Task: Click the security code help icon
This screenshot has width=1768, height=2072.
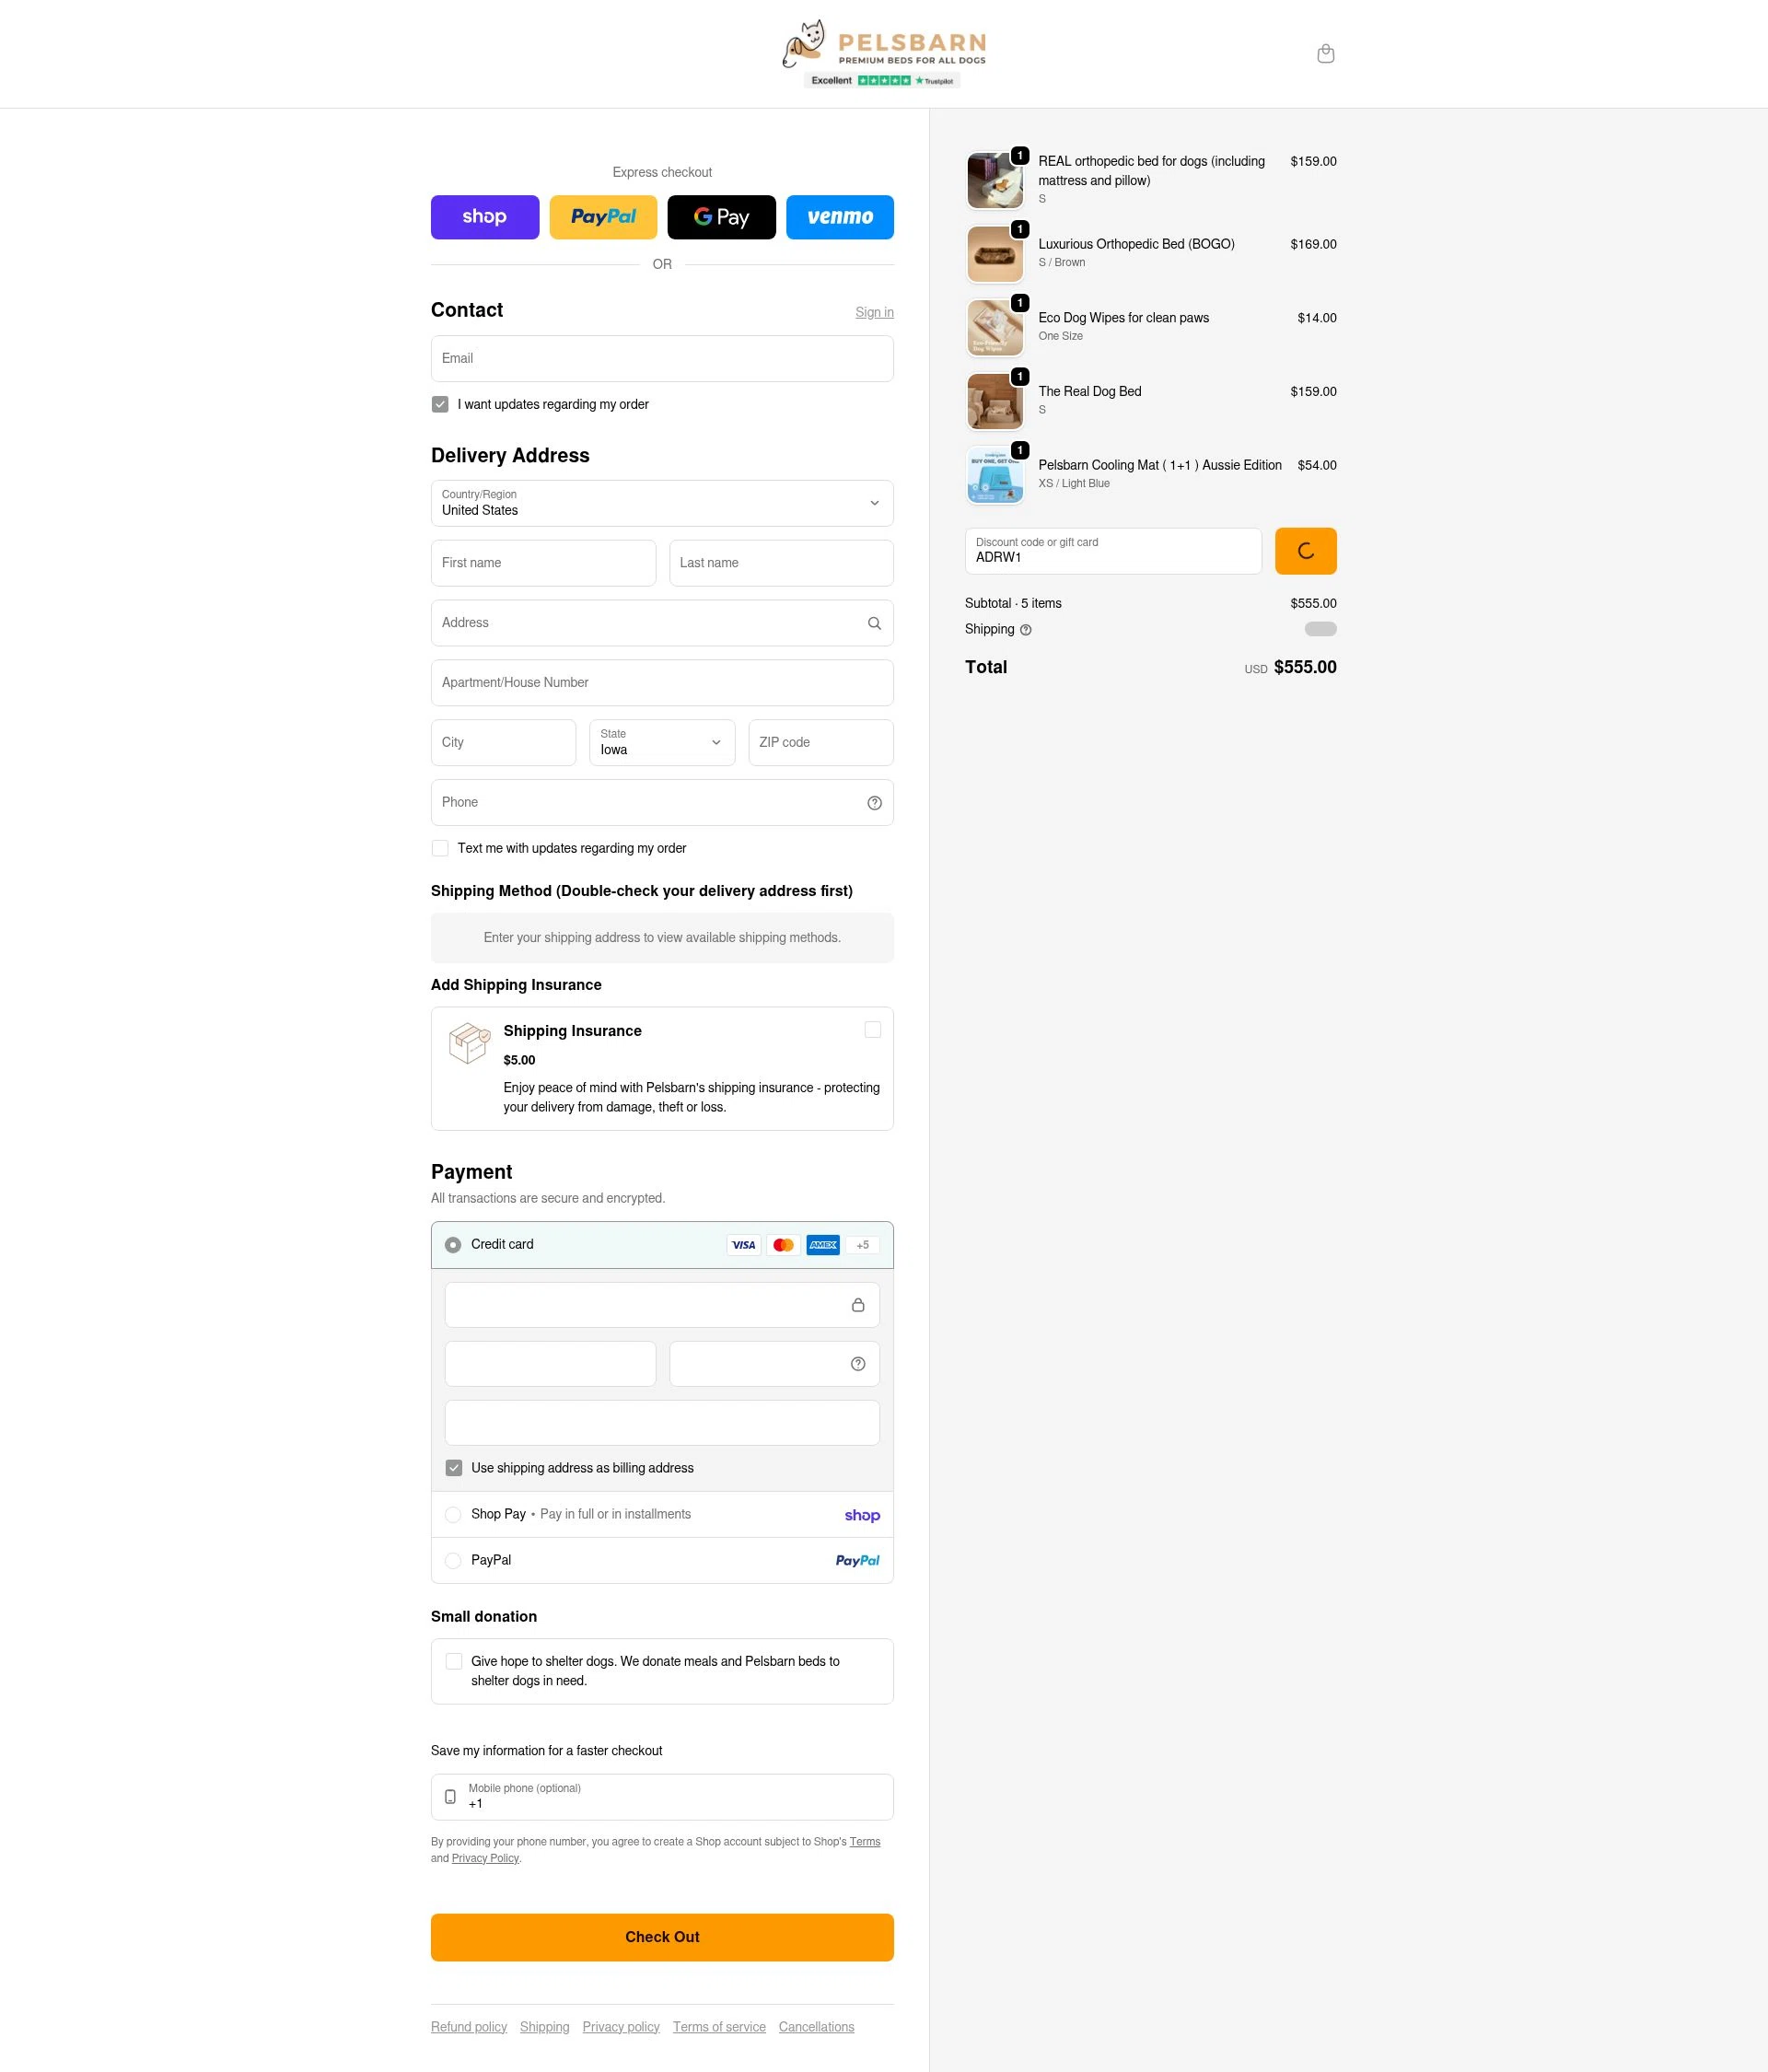Action: 858,1364
